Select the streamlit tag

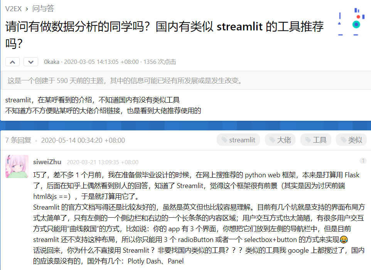(238, 140)
